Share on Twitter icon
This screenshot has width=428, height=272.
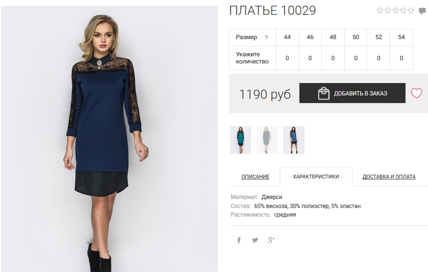pos(255,240)
